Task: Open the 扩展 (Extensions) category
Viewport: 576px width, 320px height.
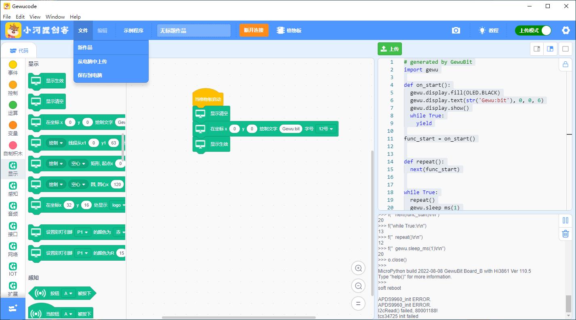Action: [13, 289]
